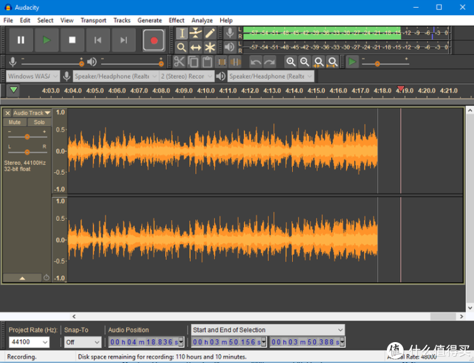Click the Undo arrow icon
Viewport: 474px width, 363px height.
coord(256,62)
